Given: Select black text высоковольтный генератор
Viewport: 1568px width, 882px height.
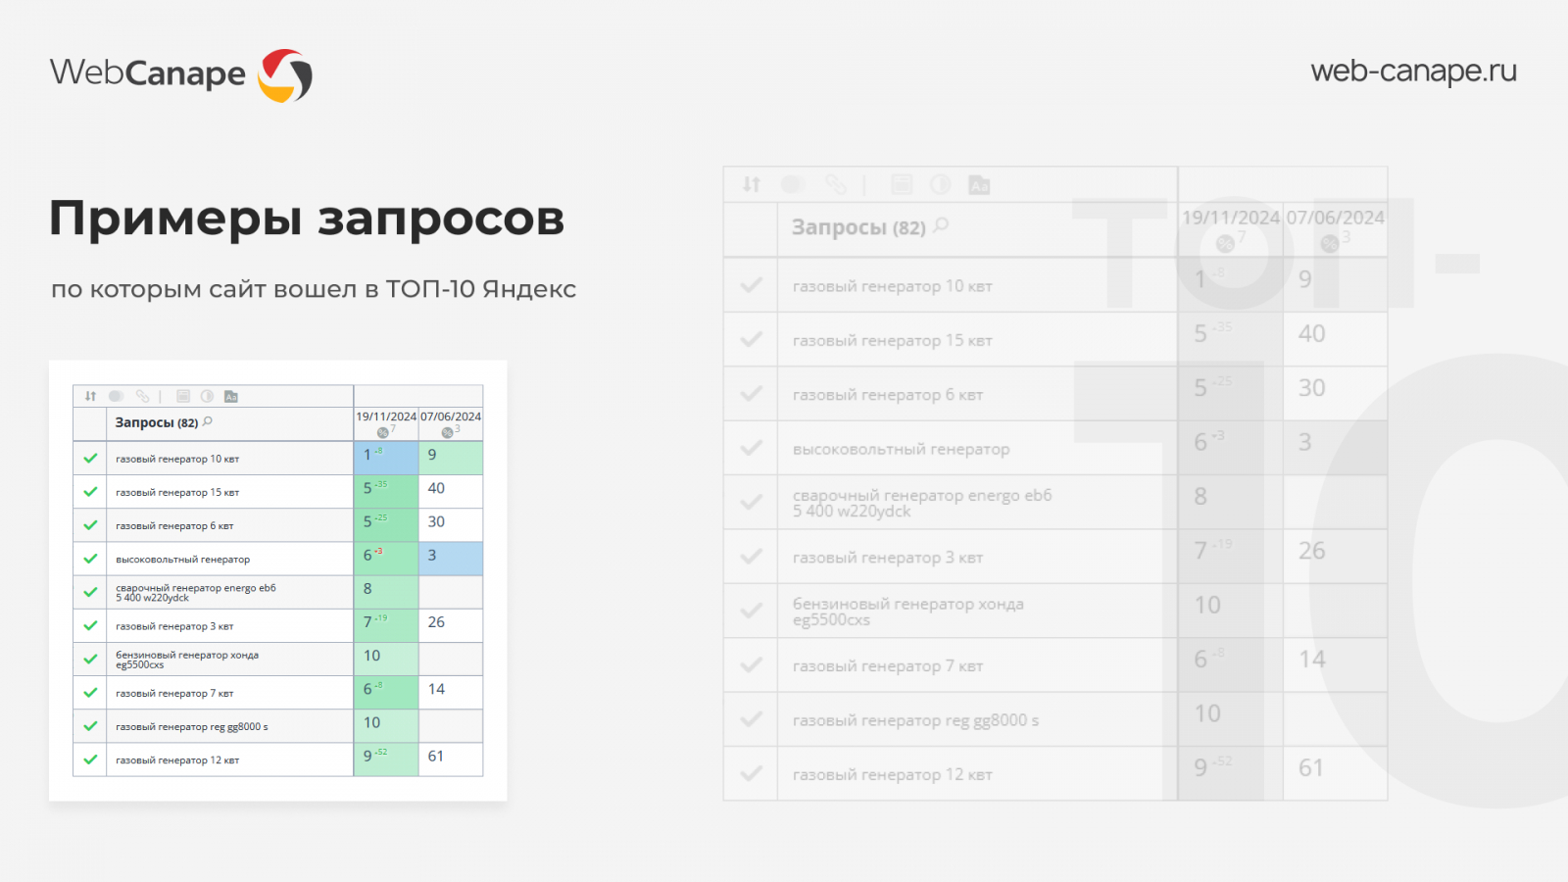Looking at the screenshot, I should coord(182,560).
